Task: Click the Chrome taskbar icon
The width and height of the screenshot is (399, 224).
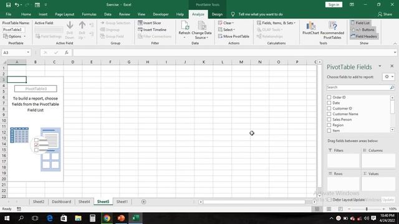Action: point(107,218)
